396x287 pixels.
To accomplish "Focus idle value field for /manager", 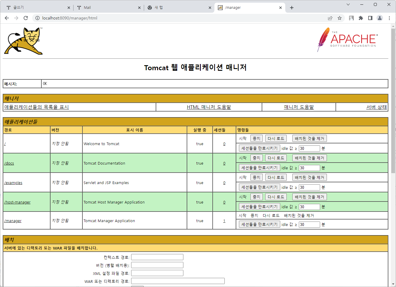I will click(309, 224).
